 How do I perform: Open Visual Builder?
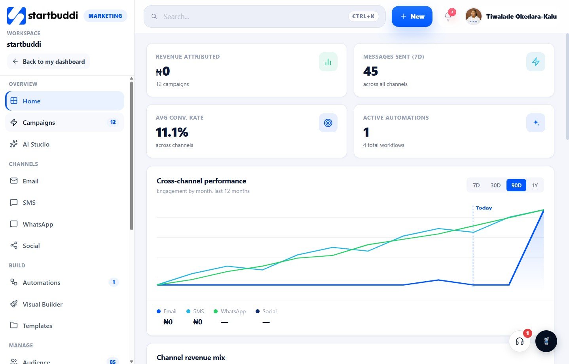pos(65,304)
